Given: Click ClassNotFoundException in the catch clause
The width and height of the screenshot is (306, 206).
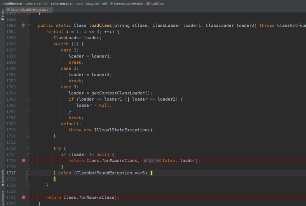Looking at the screenshot, I should tap(104, 173).
